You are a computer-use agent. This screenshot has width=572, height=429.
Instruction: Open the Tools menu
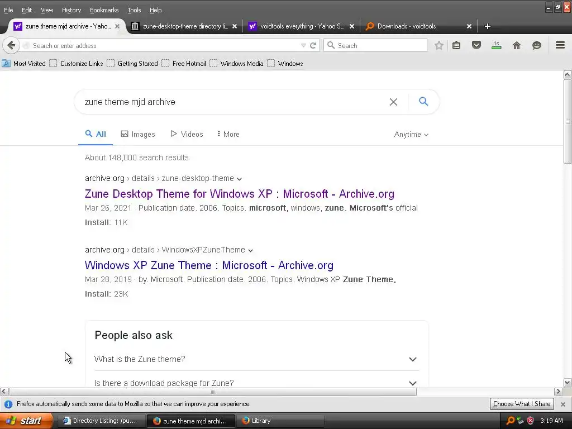(134, 10)
